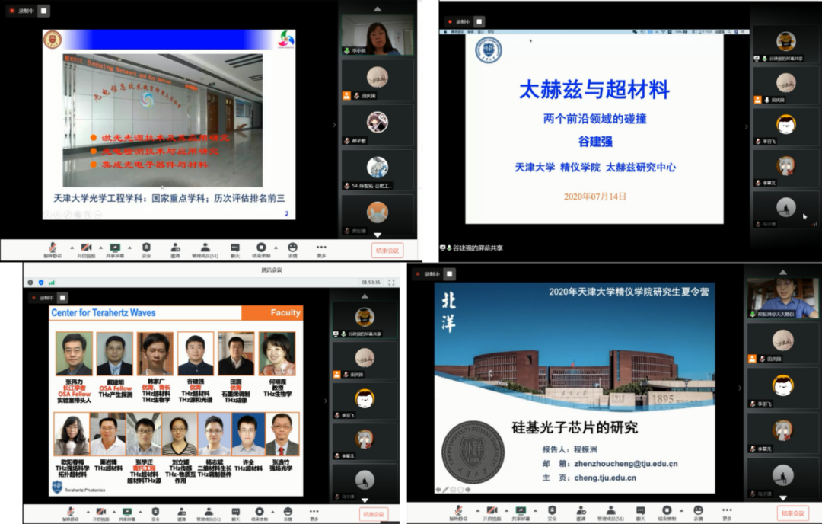Expand share-screen options arrow in bottom-right window
Screen dimensions: 822x524
click(535, 510)
